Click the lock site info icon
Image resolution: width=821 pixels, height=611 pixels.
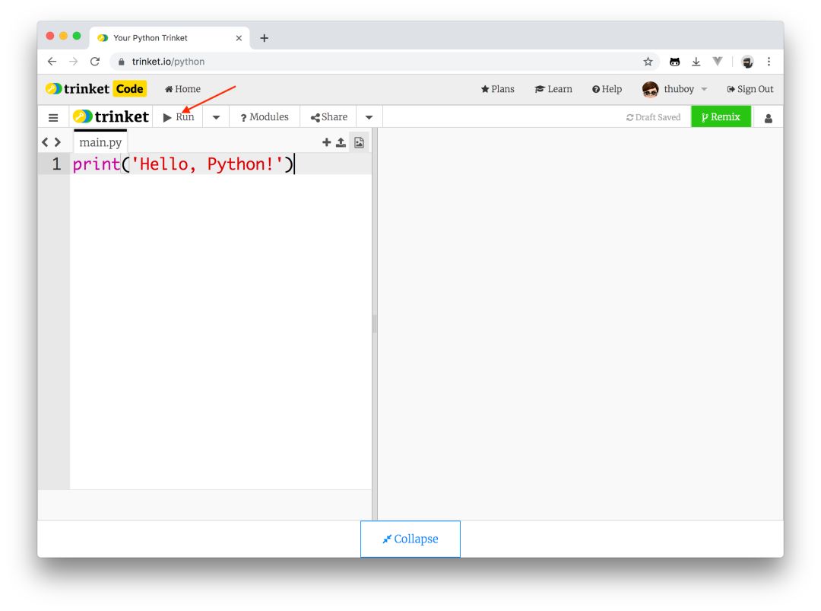122,62
